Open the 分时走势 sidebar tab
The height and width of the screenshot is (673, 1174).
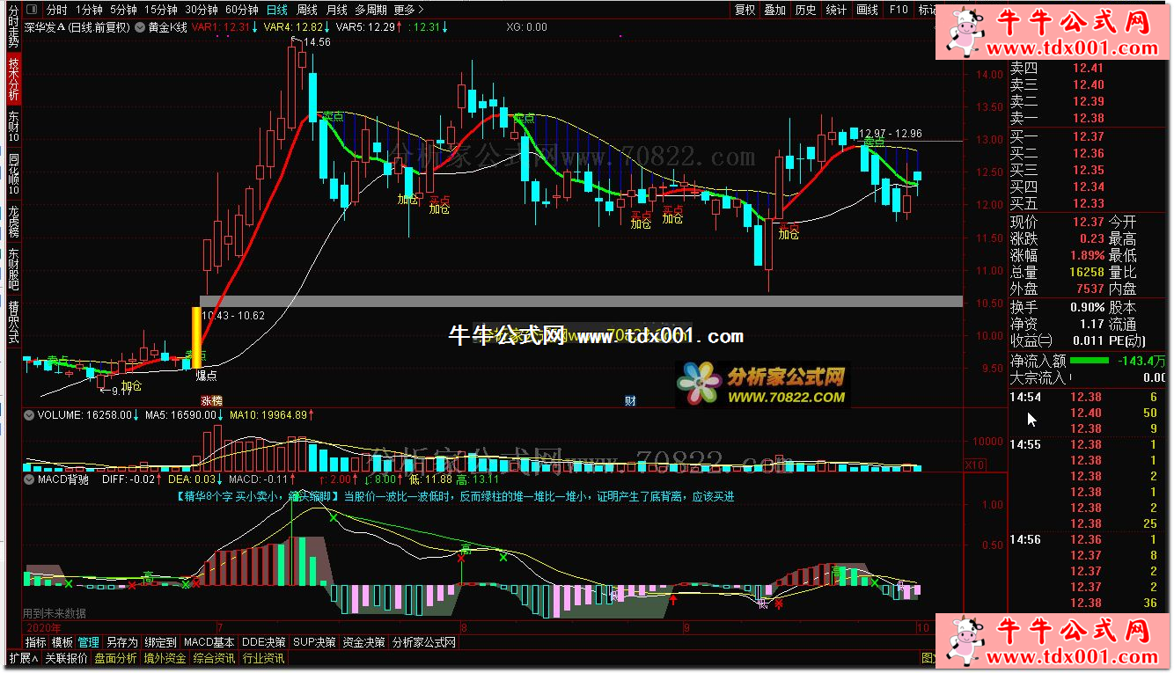point(13,26)
